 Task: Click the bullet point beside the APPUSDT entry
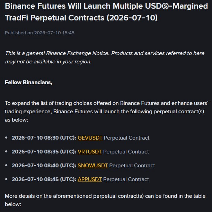click(6, 179)
